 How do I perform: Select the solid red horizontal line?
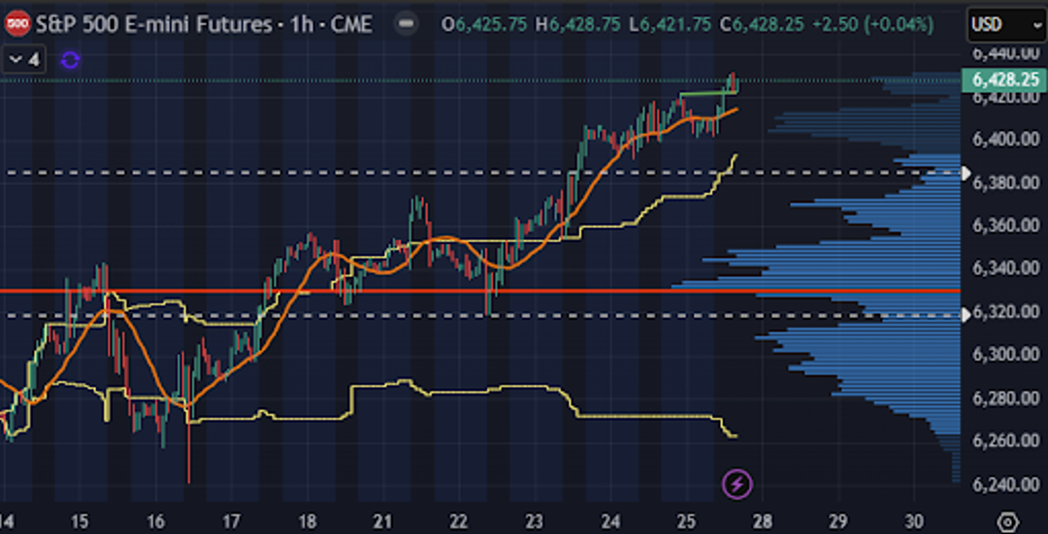[x=480, y=291]
